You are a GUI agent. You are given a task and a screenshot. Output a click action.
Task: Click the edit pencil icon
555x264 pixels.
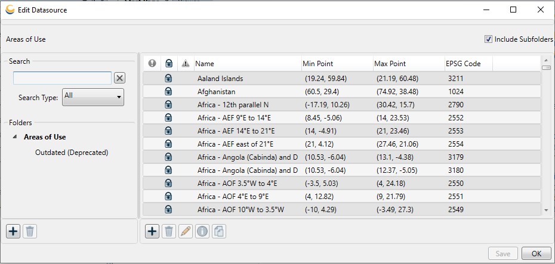pyautogui.click(x=186, y=231)
